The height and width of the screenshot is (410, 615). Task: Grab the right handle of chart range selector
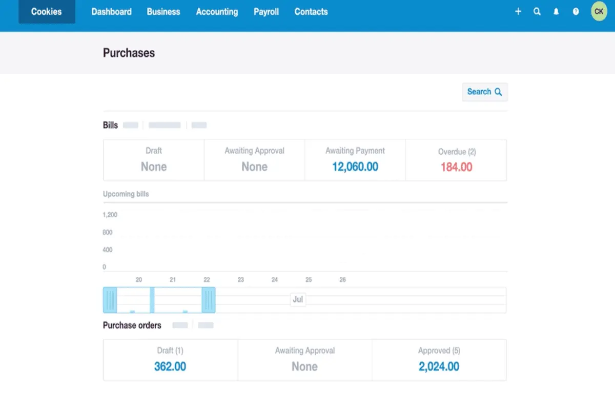(209, 300)
